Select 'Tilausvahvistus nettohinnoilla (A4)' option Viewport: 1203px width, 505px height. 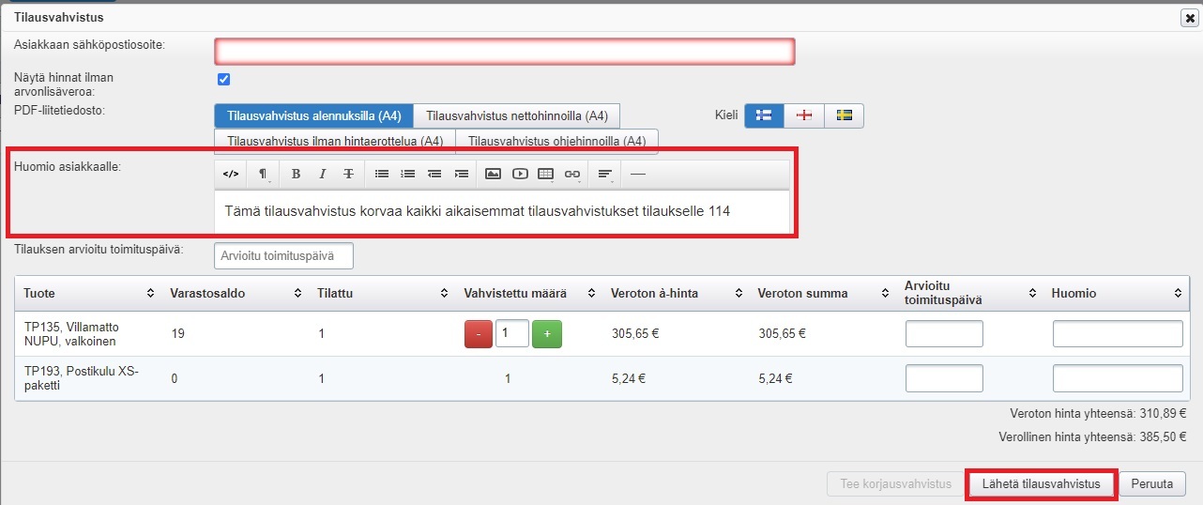click(516, 116)
